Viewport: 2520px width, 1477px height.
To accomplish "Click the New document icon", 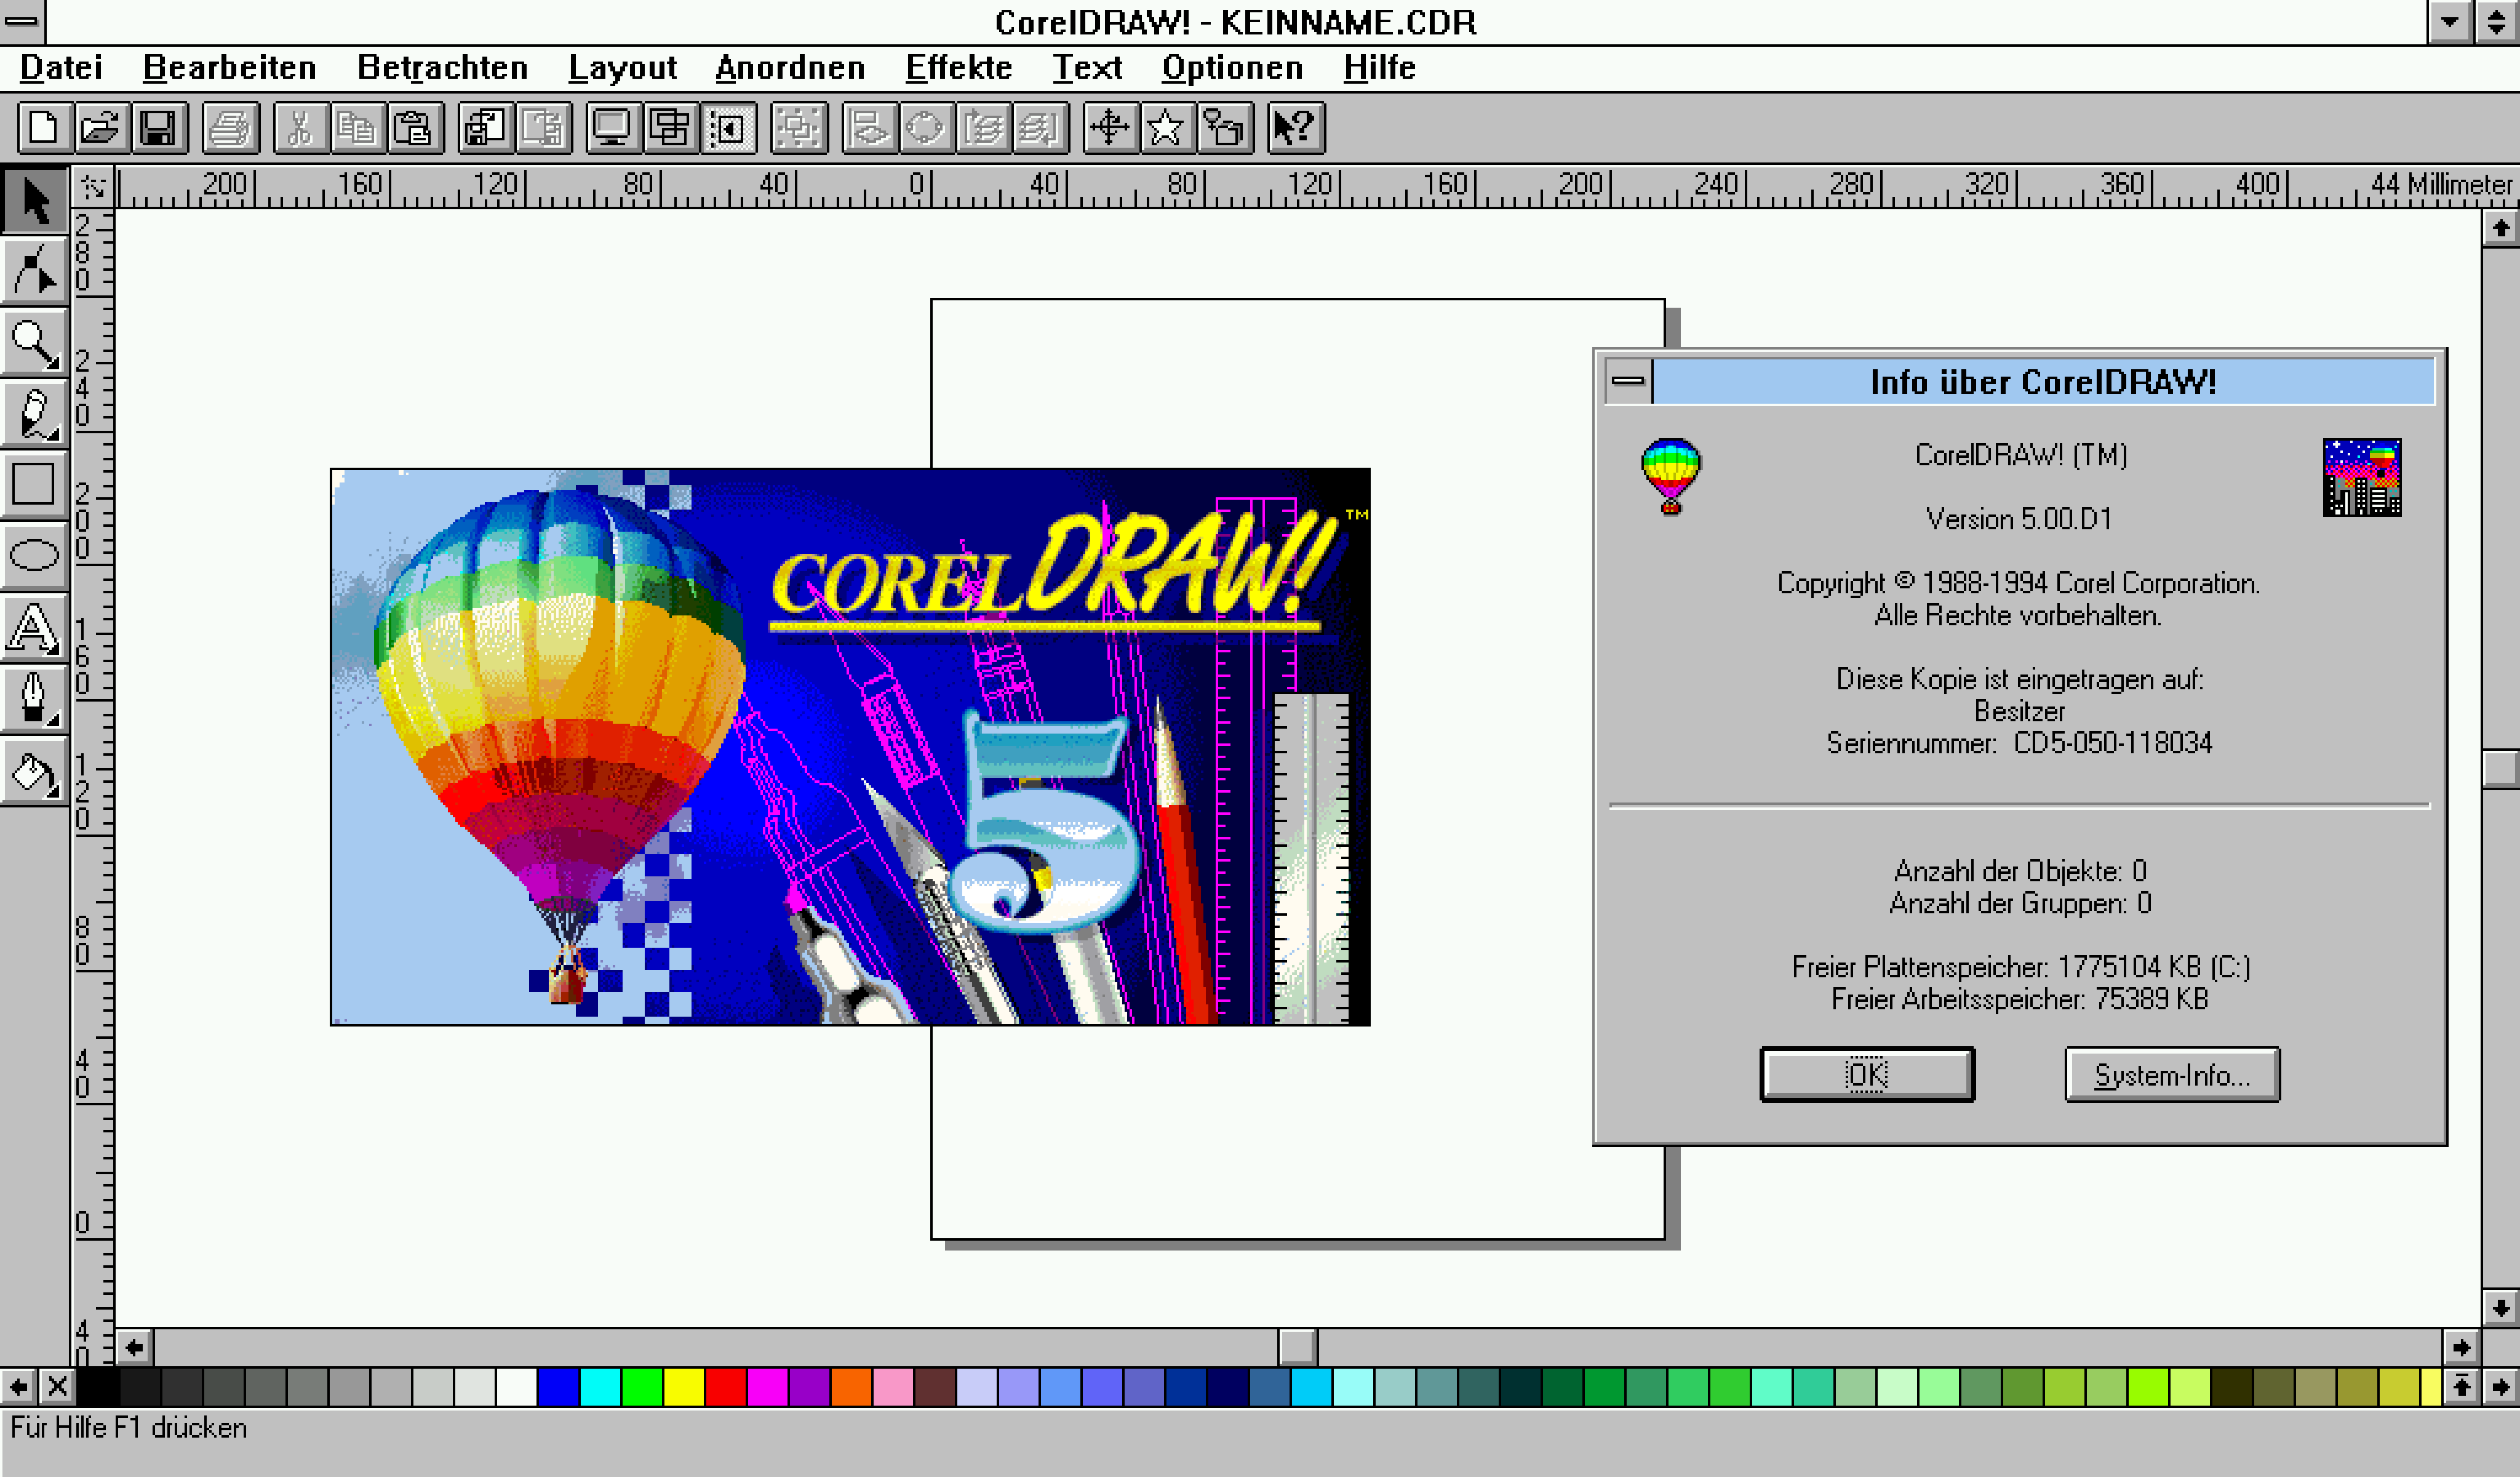I will pyautogui.click(x=44, y=128).
